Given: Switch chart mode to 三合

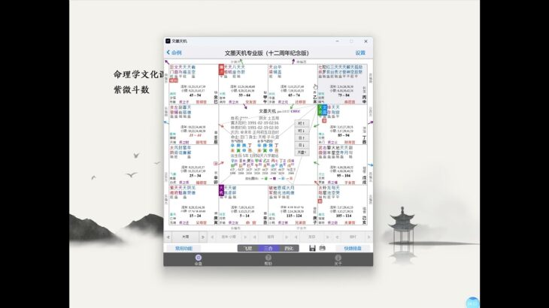Looking at the screenshot, I should pyautogui.click(x=268, y=248).
